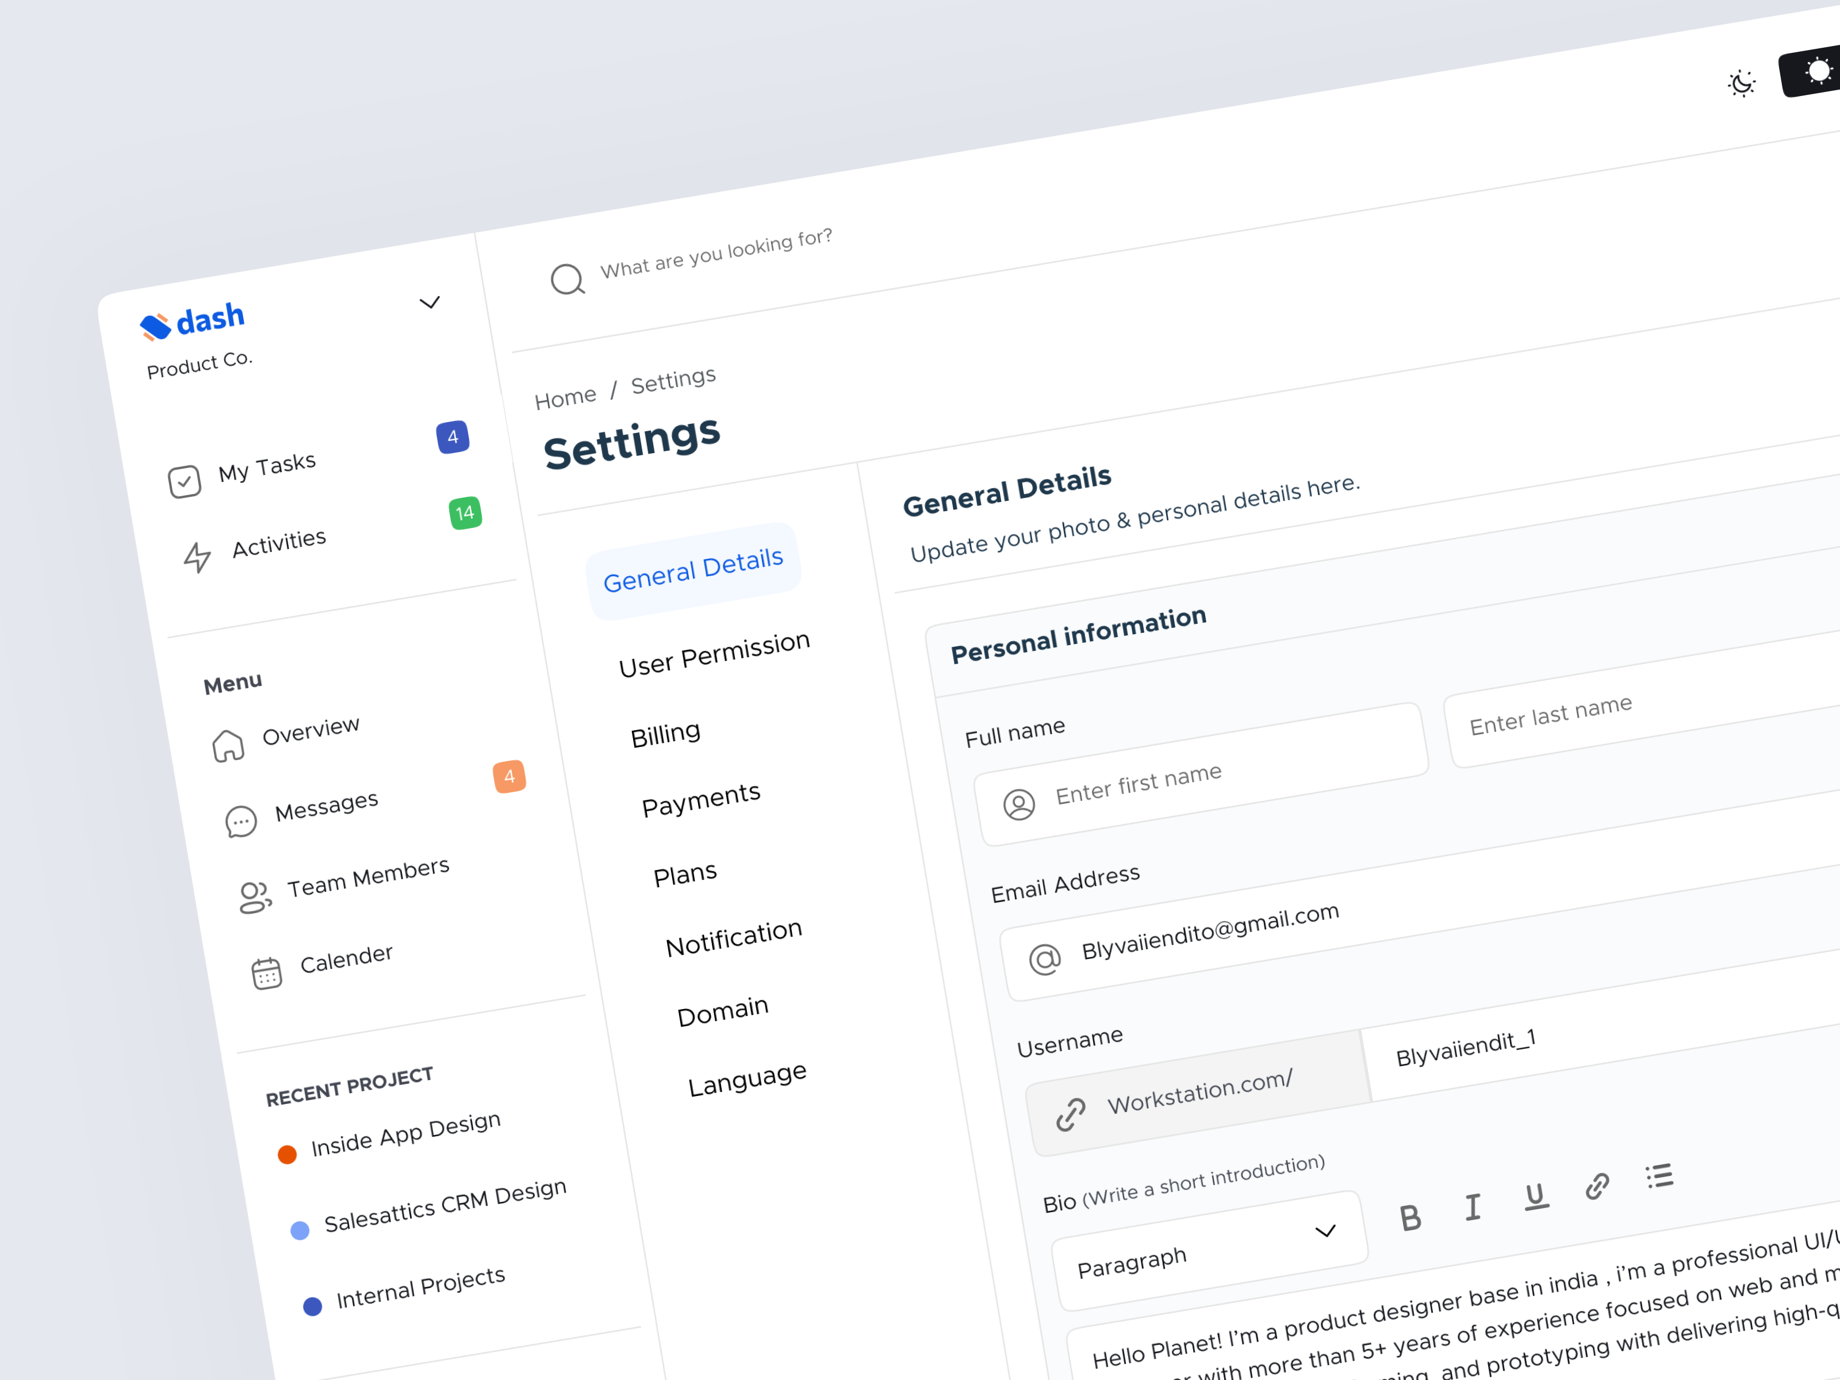Switch to dark mode with the moon icon
The image size is (1840, 1380).
point(1741,82)
